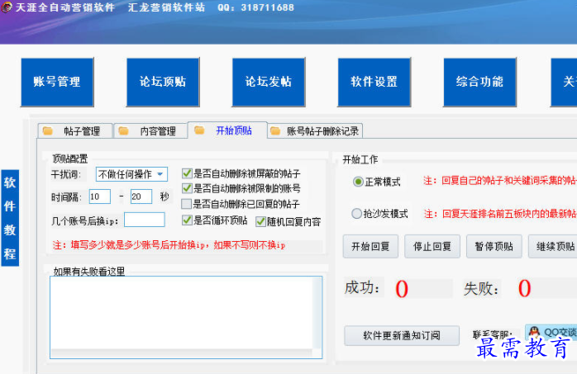Select the 开始顶贴 tab
This screenshot has height=374, width=577.
click(x=227, y=130)
